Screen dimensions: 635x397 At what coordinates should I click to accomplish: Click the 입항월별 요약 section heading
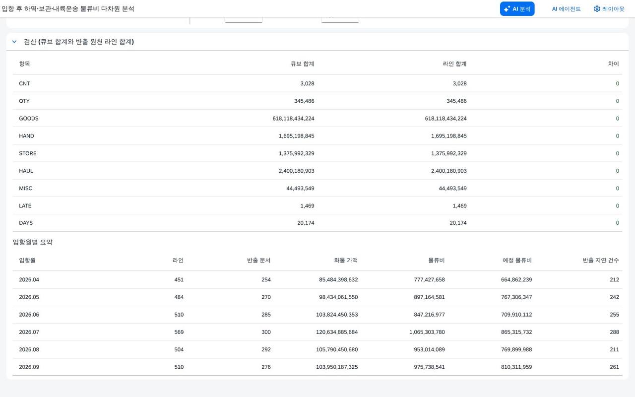point(33,242)
